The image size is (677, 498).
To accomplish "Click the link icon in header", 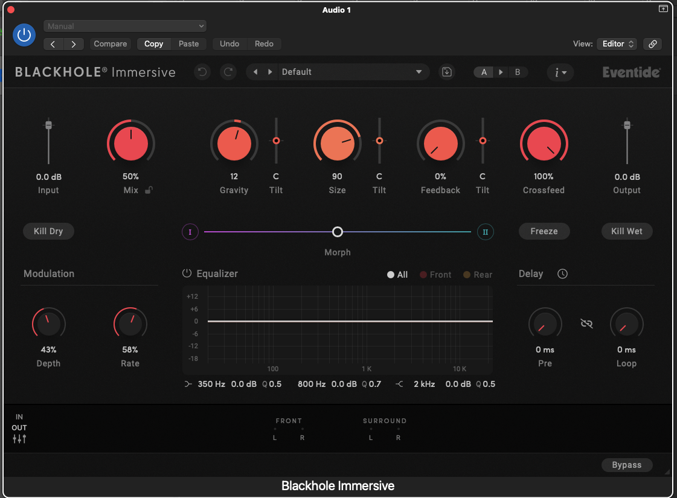I will pos(652,44).
